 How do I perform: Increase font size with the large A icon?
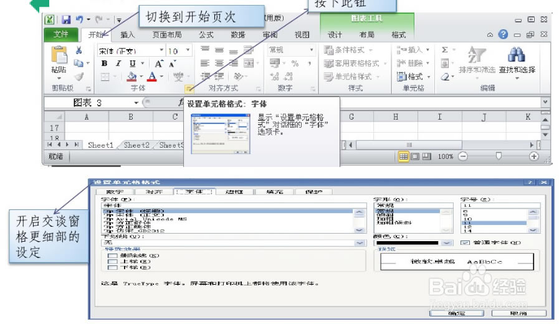tap(159, 64)
